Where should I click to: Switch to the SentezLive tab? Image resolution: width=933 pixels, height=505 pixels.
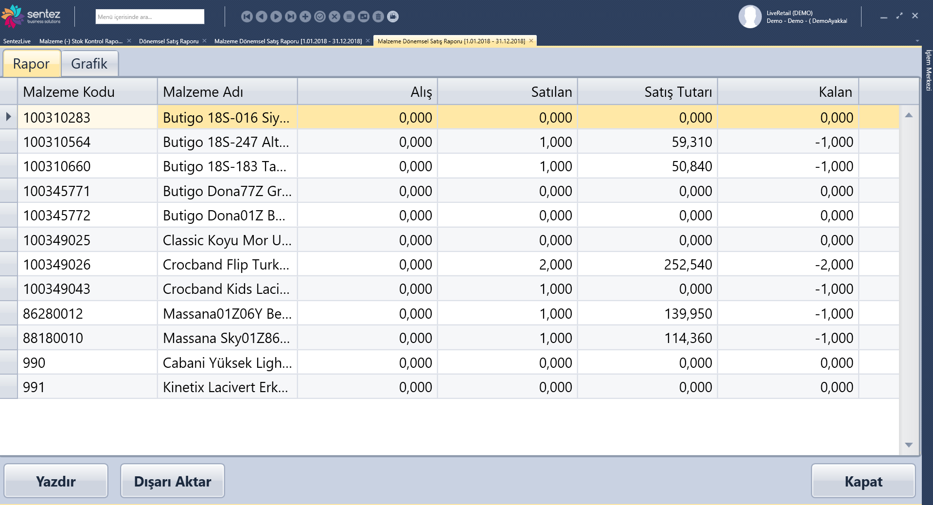[x=17, y=41]
